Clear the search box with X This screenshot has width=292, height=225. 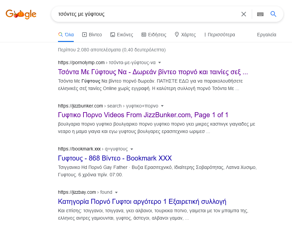click(244, 14)
